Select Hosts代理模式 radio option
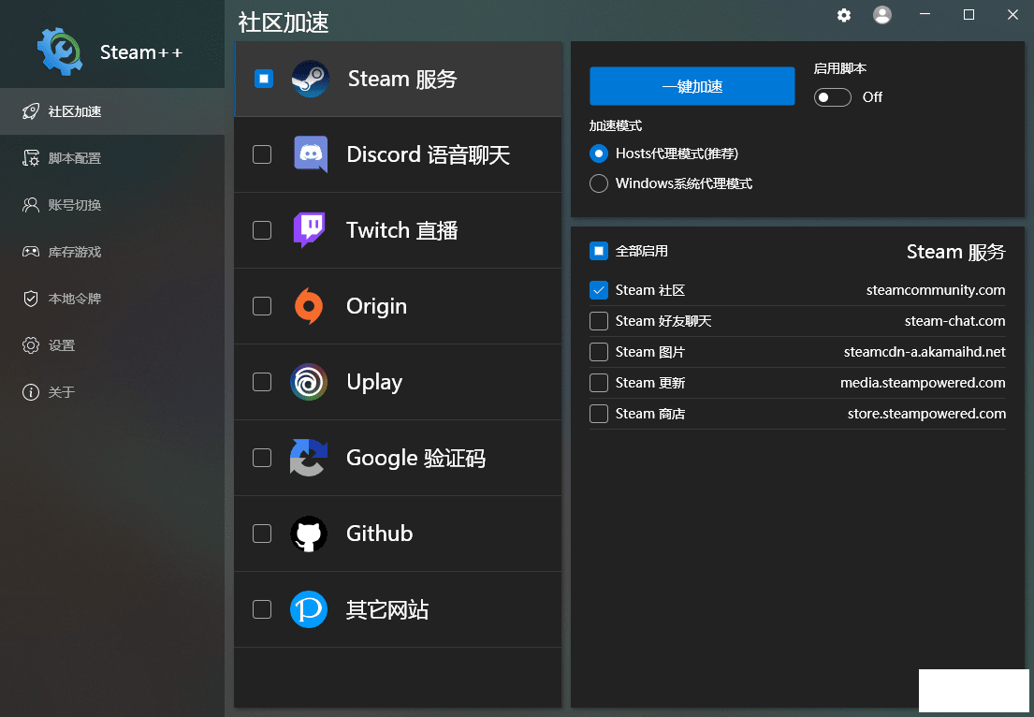 click(599, 154)
